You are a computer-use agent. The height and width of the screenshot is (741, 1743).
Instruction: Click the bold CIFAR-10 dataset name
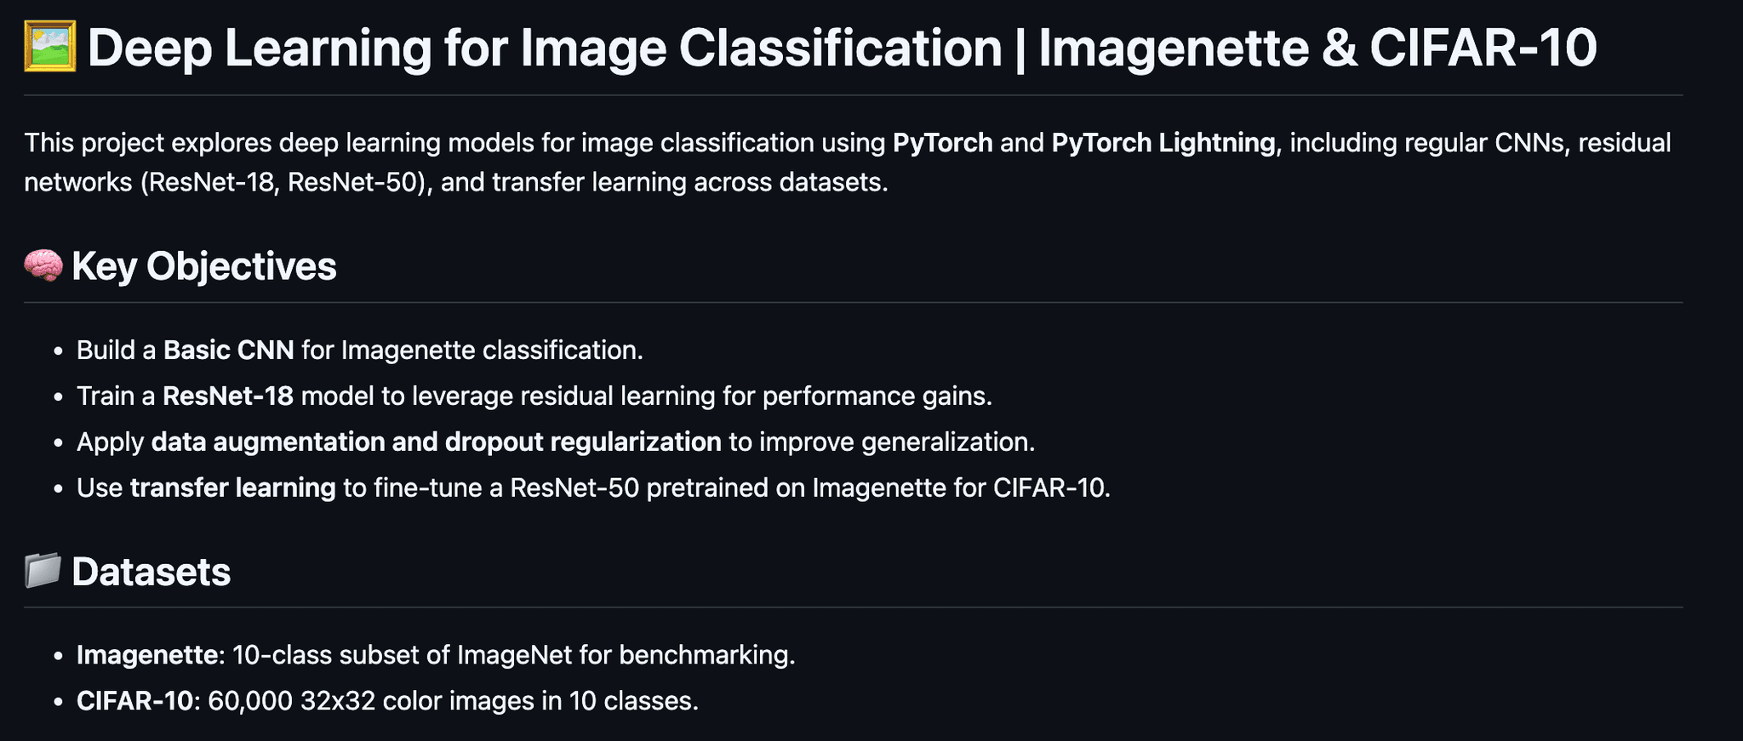(x=135, y=700)
